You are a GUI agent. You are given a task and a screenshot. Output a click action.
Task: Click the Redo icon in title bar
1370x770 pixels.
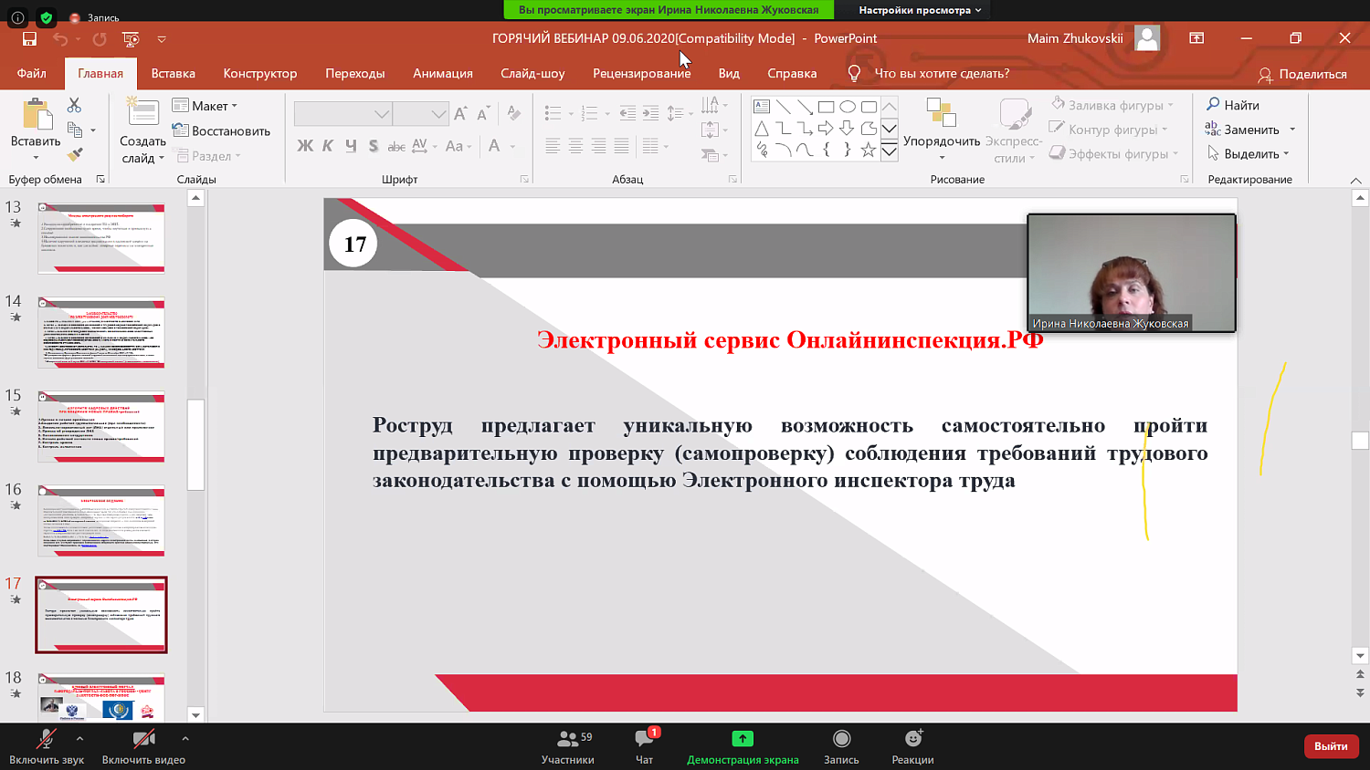click(100, 39)
